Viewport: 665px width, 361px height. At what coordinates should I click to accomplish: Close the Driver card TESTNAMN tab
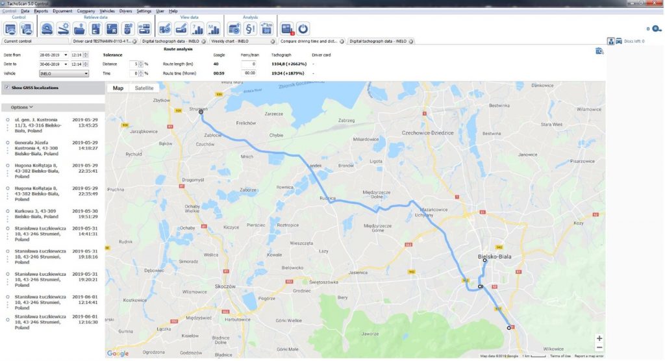tap(134, 42)
